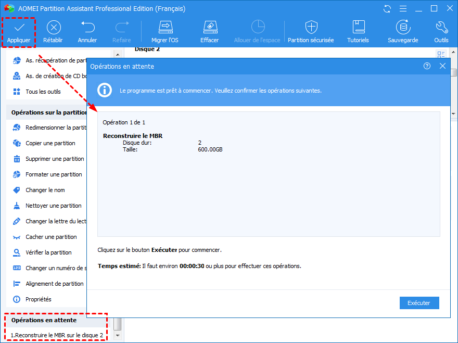Open the Outils wrench menu
Screen dimensions: 458x343
coord(441,32)
